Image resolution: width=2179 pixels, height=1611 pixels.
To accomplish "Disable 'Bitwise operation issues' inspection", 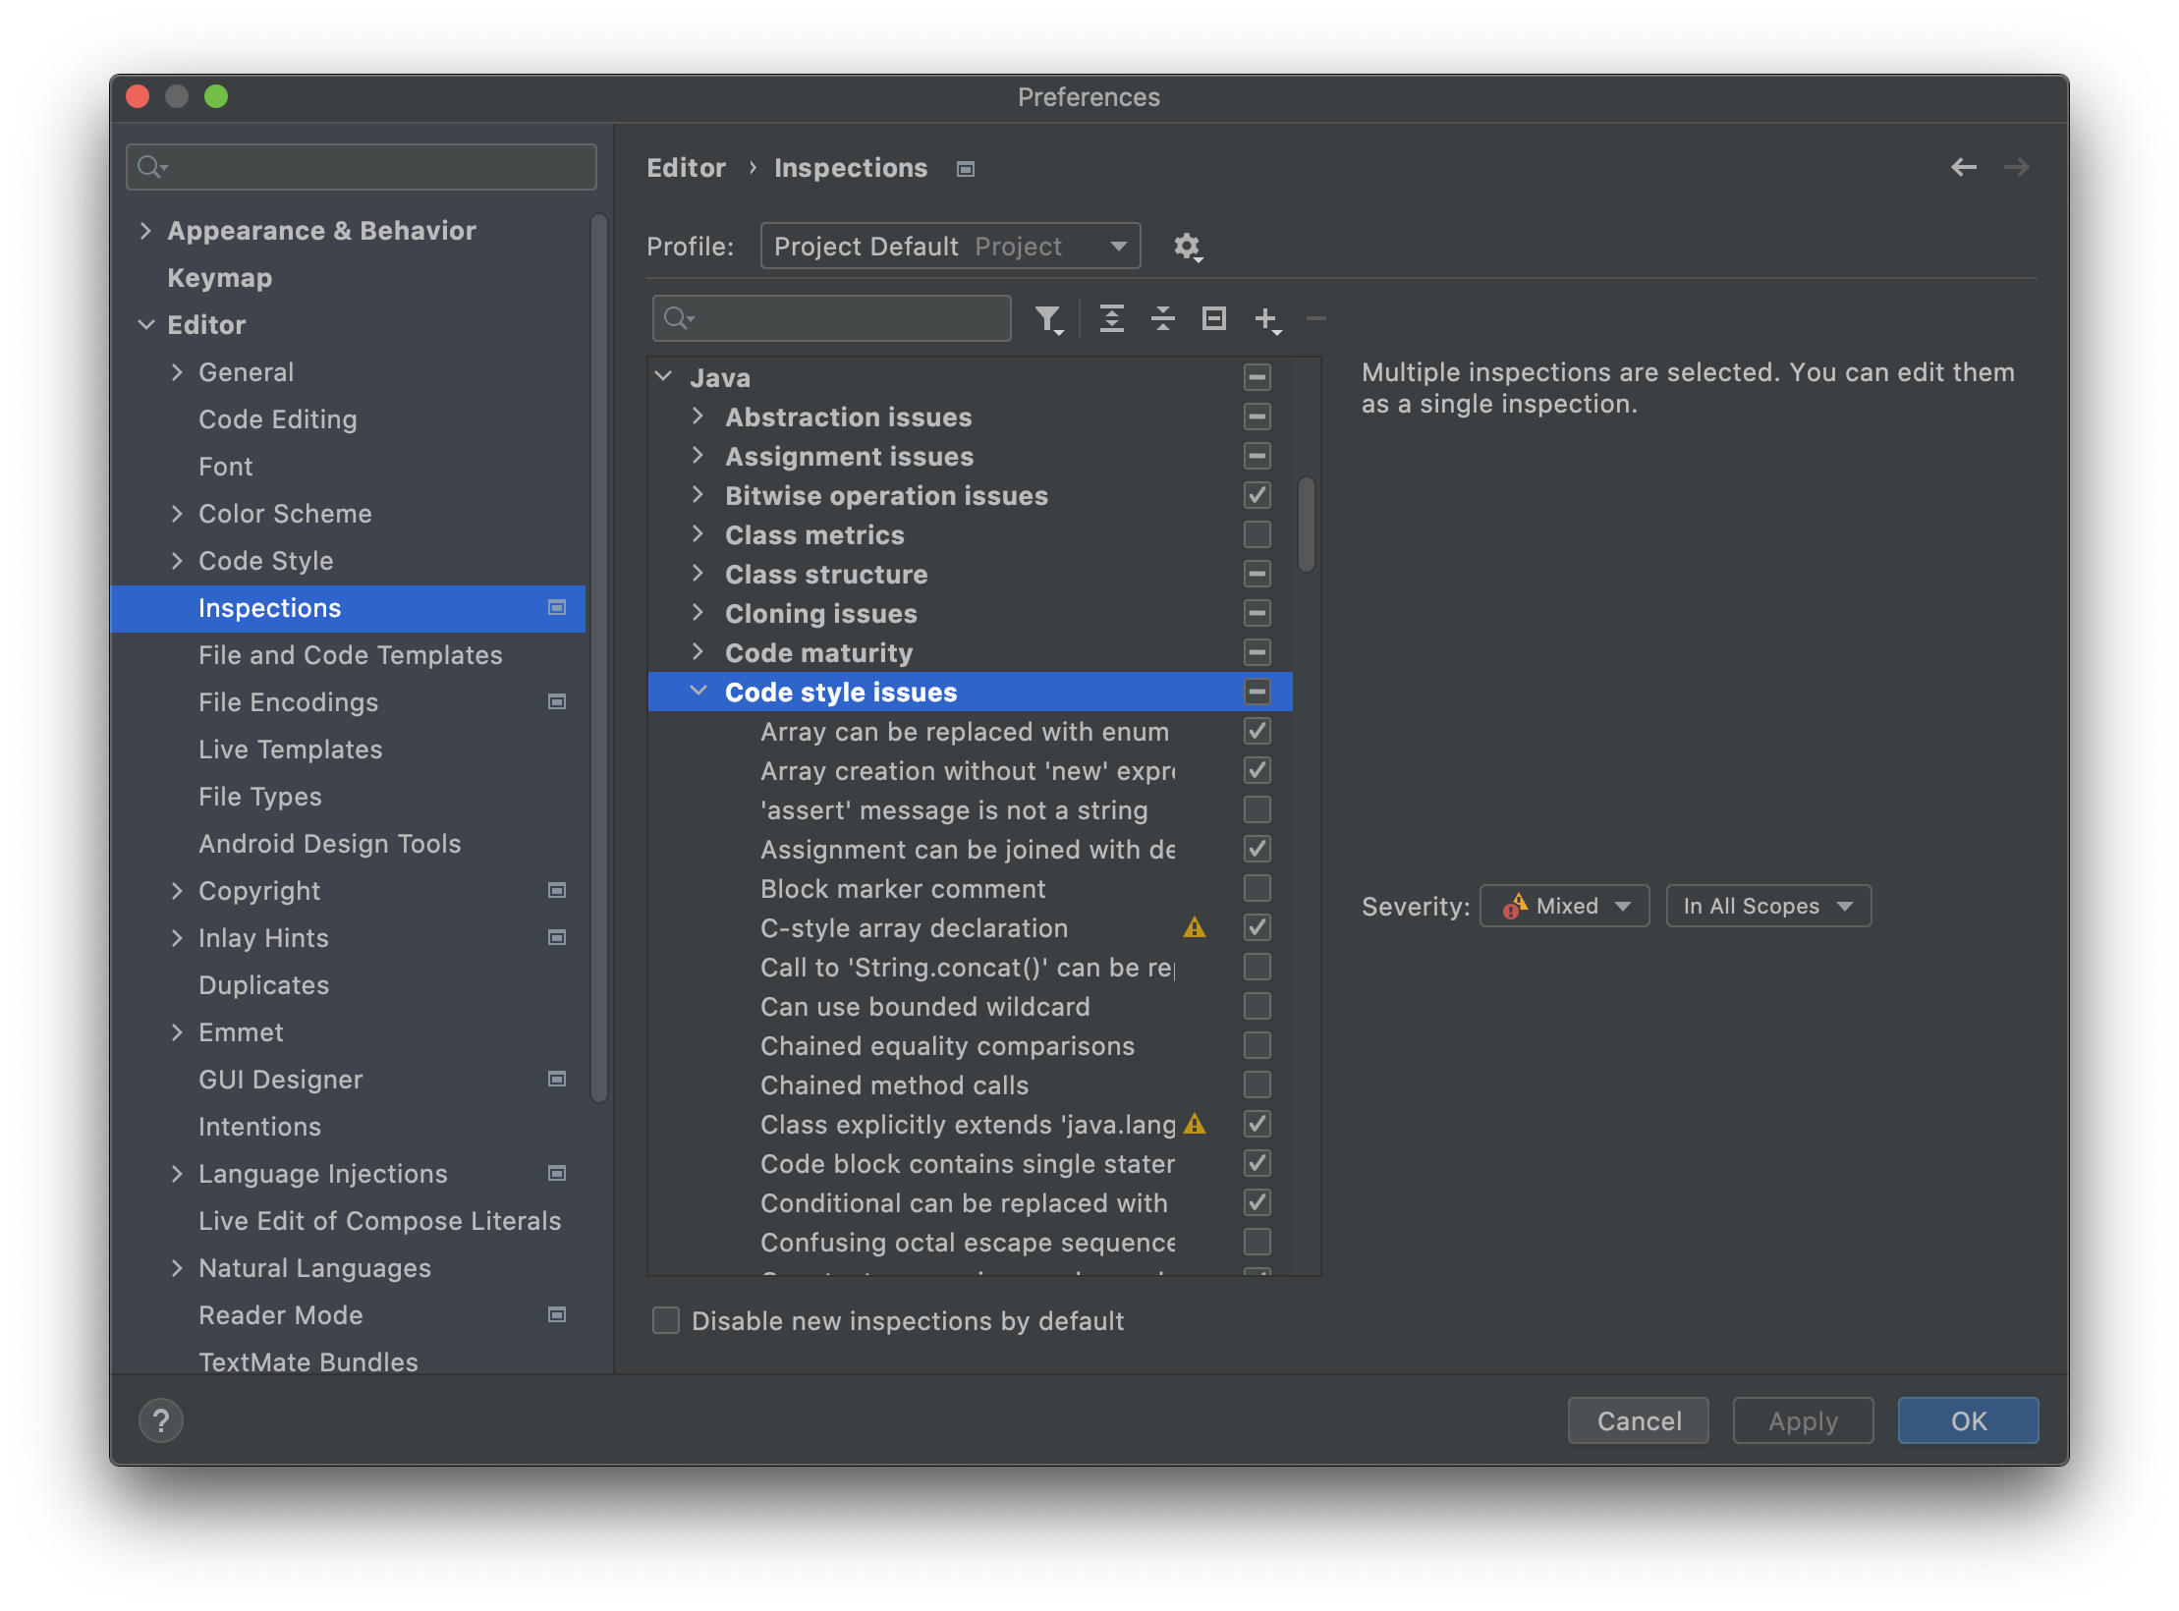I will pos(1257,494).
